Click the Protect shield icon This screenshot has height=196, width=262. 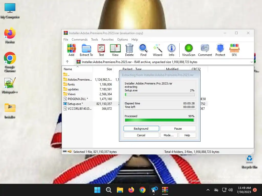pyautogui.click(x=220, y=50)
